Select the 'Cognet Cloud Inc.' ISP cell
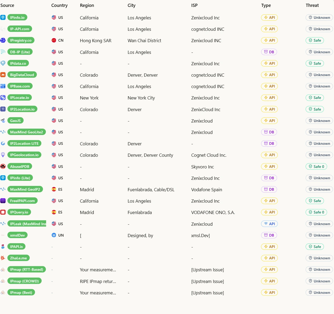The image size is (334, 314). coord(209,155)
